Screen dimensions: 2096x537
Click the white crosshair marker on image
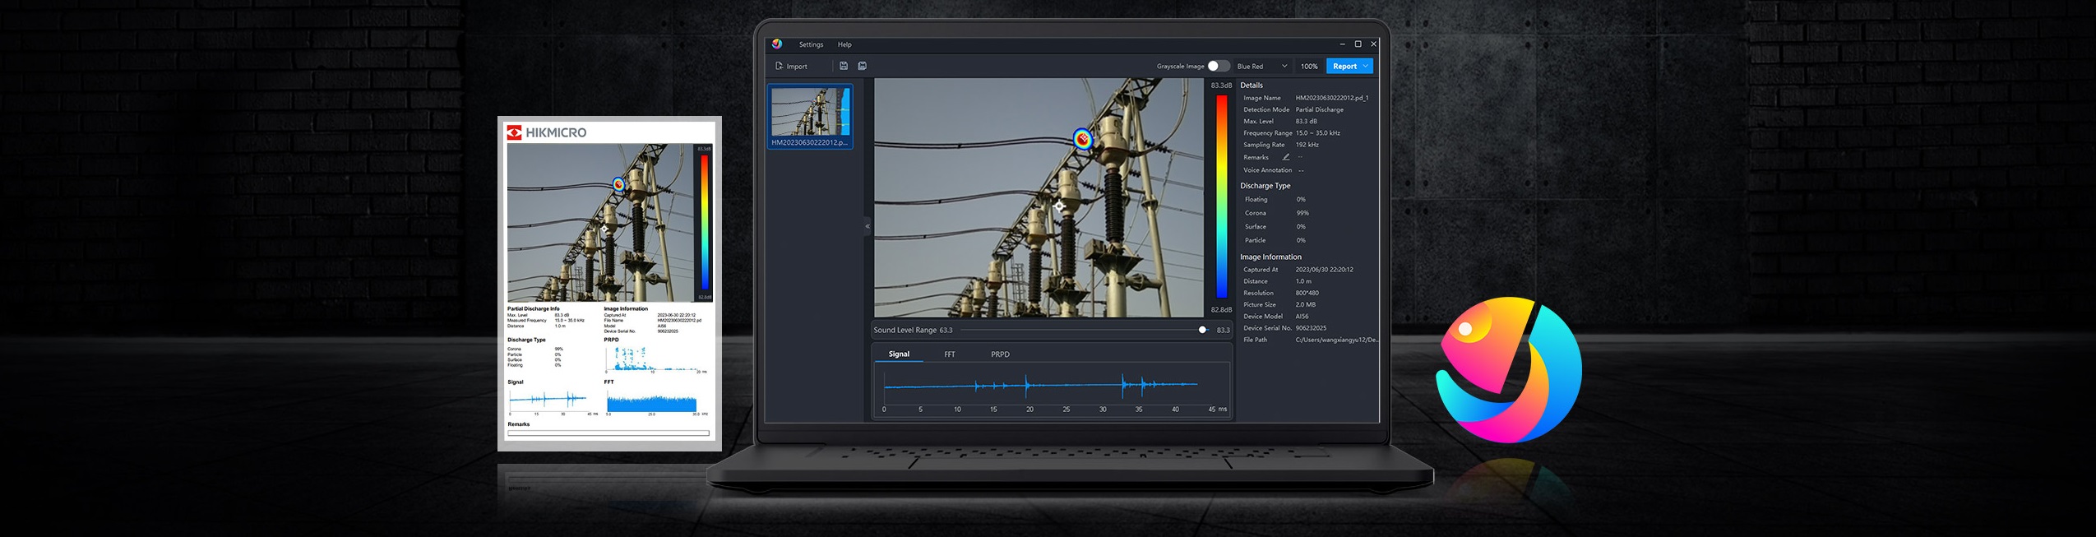tap(1059, 206)
